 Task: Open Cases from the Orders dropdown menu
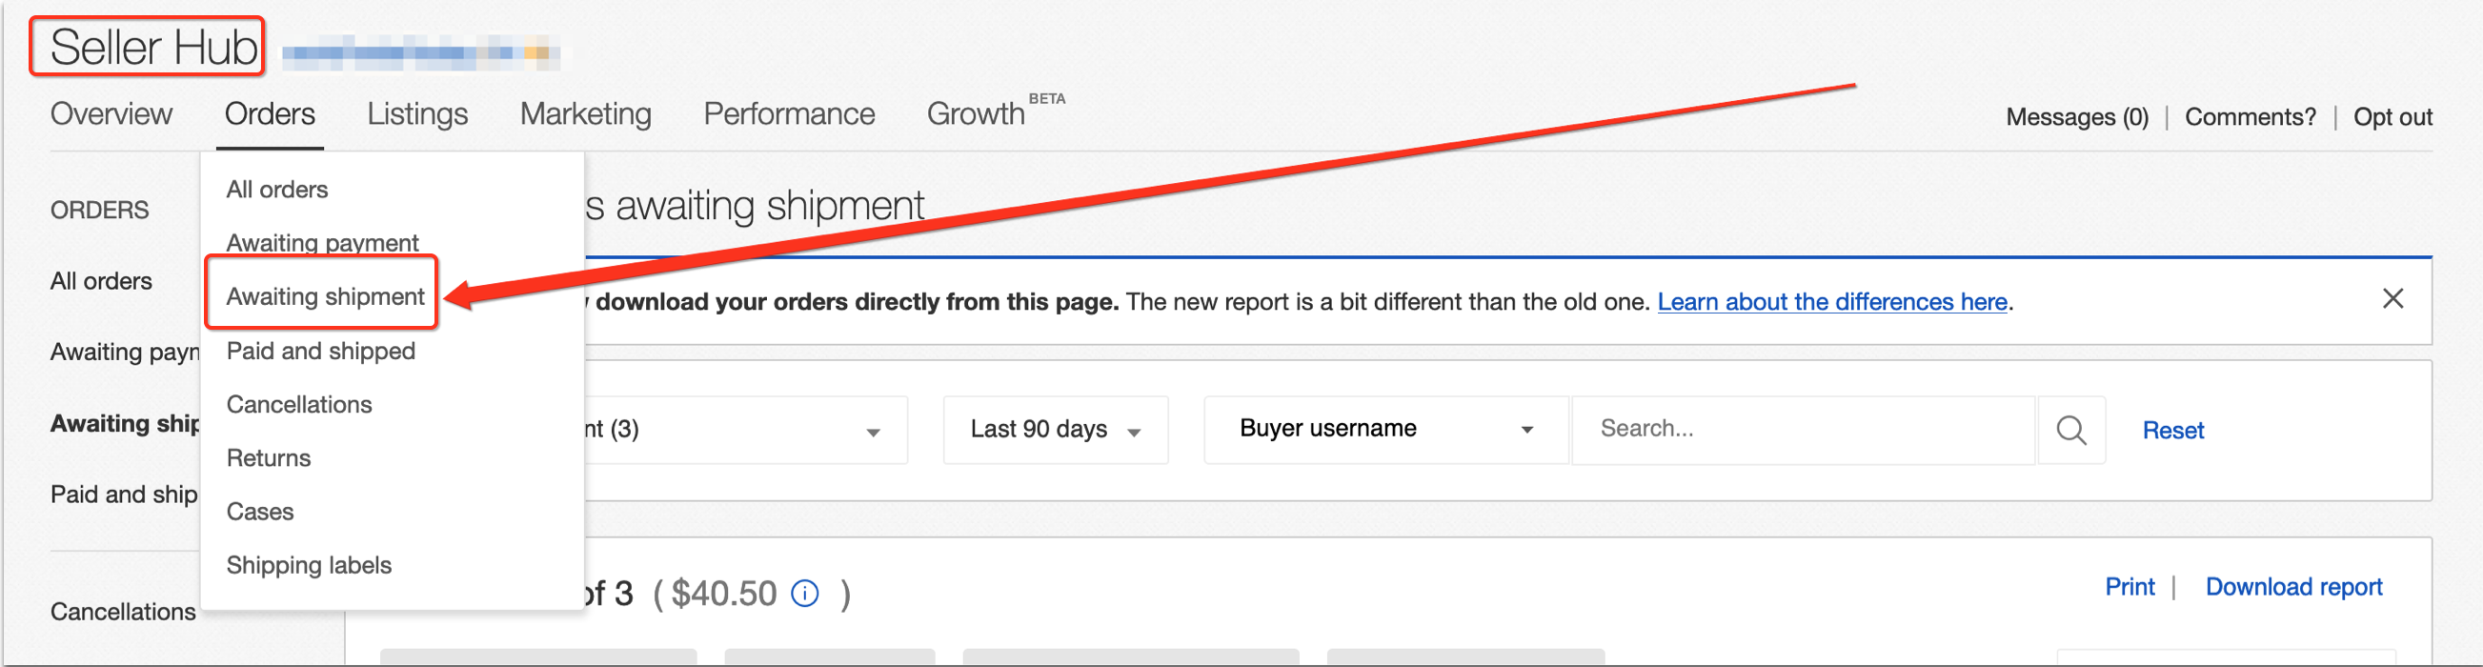(x=260, y=512)
